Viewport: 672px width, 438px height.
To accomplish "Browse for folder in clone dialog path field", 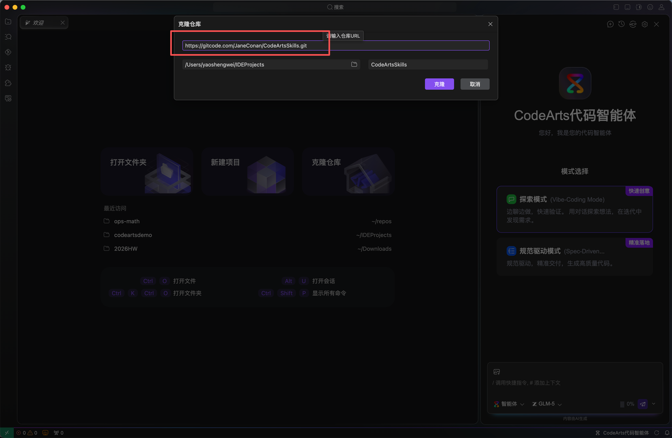I will (354, 65).
